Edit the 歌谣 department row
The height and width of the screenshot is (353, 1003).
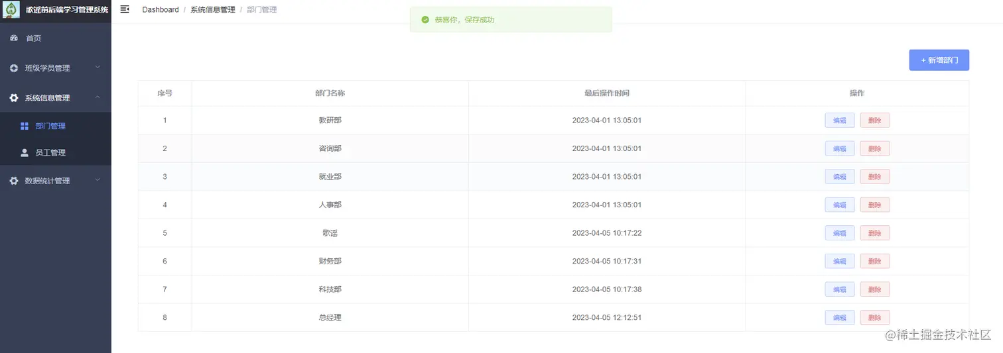point(840,233)
